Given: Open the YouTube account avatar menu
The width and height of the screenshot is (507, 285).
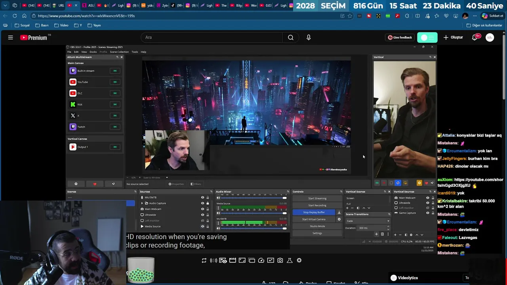Looking at the screenshot, I should coord(490,38).
